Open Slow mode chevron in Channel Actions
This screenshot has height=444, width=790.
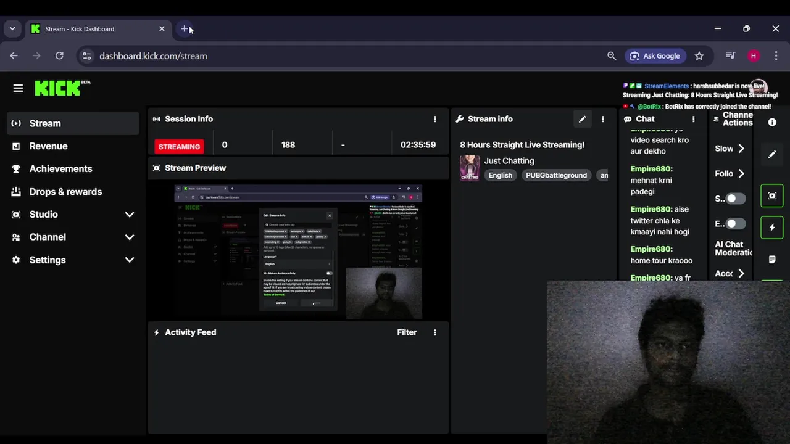click(x=741, y=149)
